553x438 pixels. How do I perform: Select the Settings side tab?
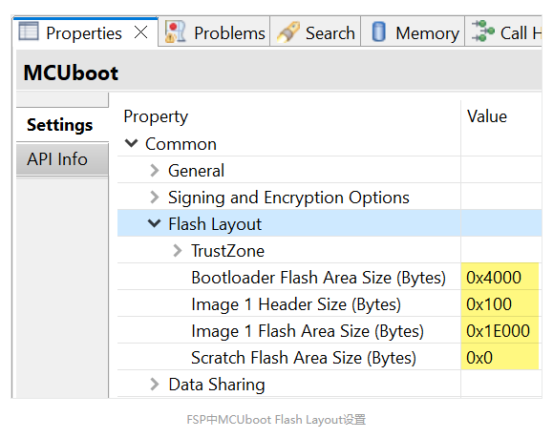point(62,125)
